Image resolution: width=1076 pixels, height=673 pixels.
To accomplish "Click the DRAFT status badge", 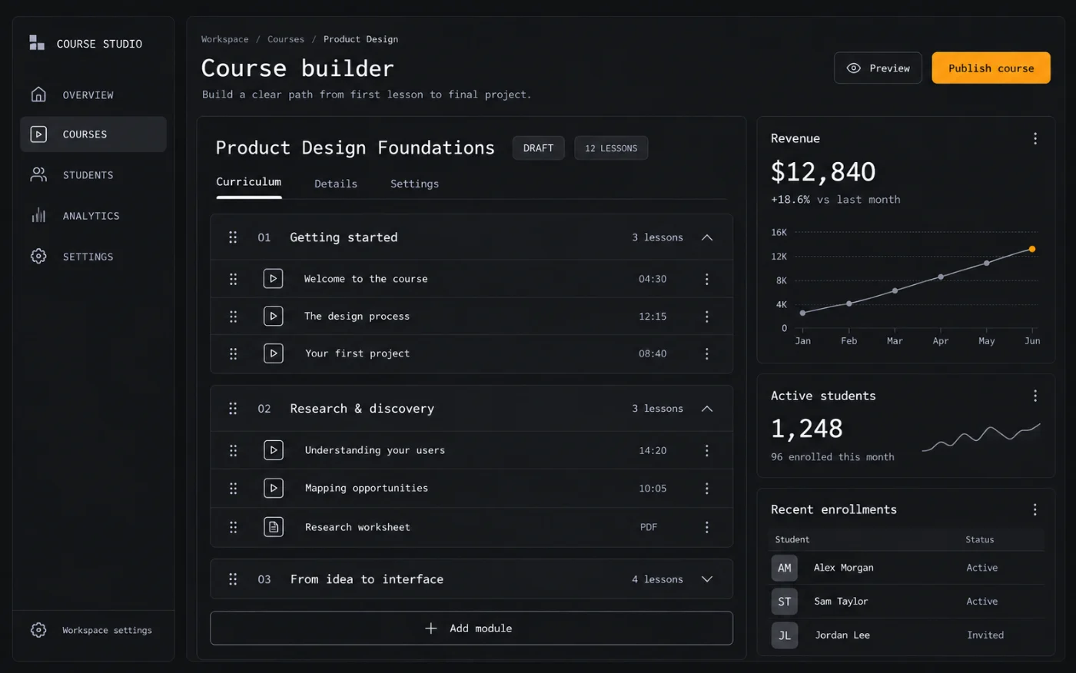I will (538, 148).
